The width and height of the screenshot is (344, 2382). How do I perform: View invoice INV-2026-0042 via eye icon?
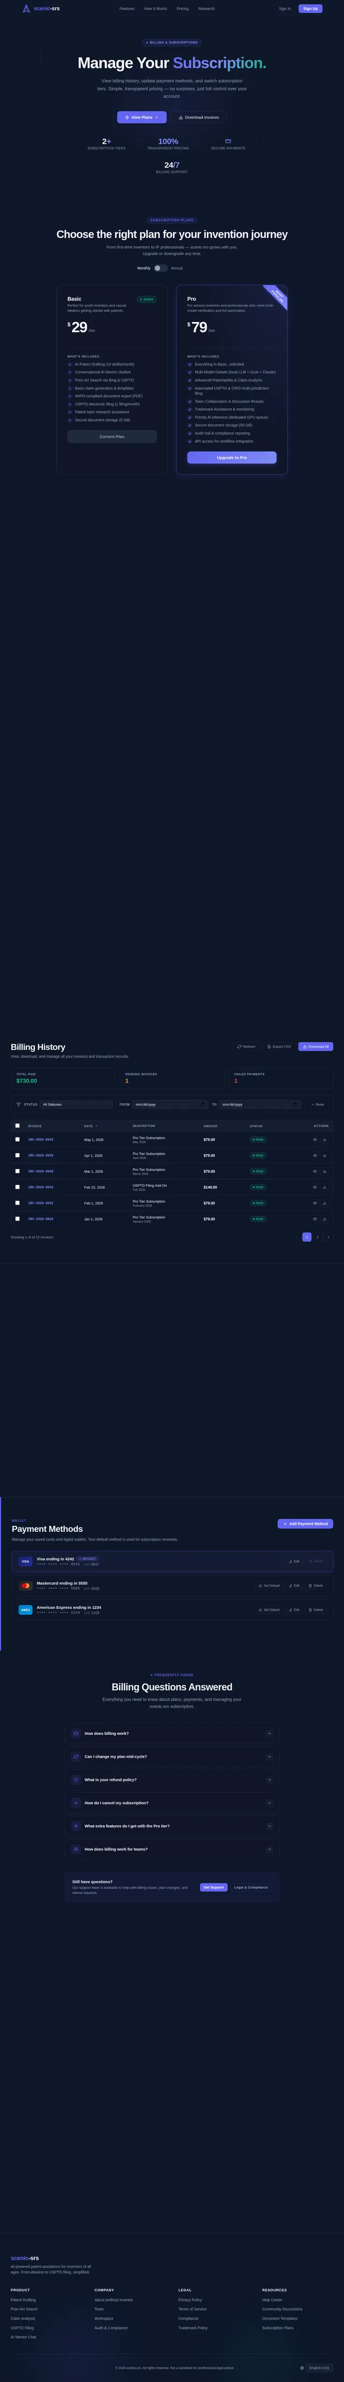pos(314,1140)
